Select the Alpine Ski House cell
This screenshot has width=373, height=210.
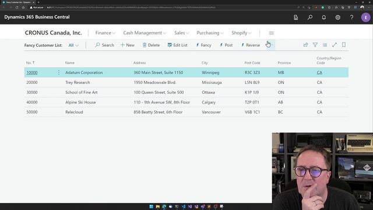[80, 102]
